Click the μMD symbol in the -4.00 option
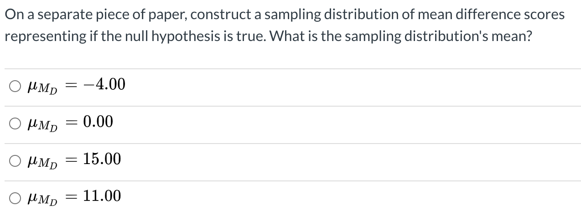 [x=42, y=86]
